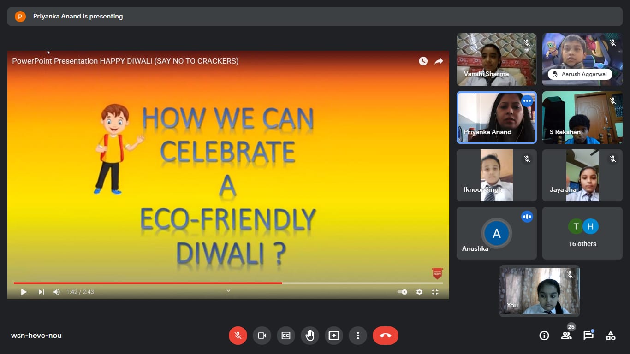Unmute your microphone
The width and height of the screenshot is (630, 354).
coord(238,336)
